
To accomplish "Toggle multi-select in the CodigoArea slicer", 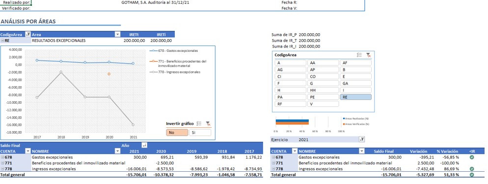I will click(359, 55).
